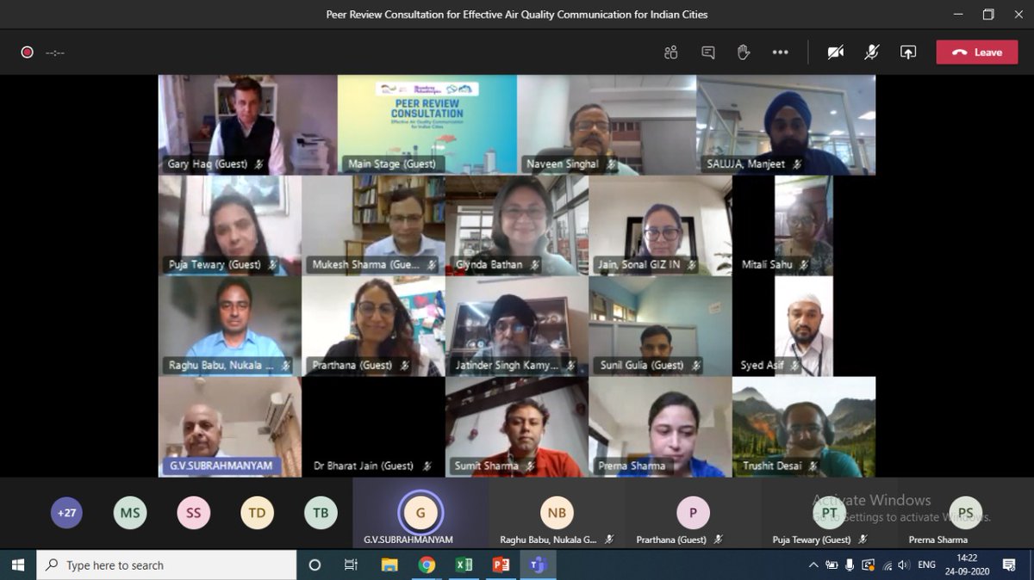The image size is (1034, 580).
Task: Select Mukesh Sharma's video tile
Action: [x=373, y=225]
